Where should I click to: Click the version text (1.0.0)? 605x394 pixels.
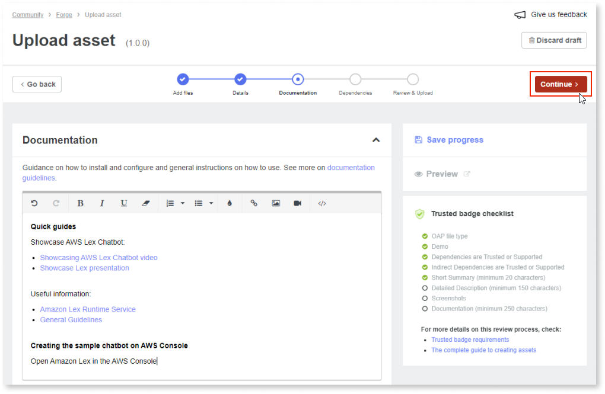138,43
